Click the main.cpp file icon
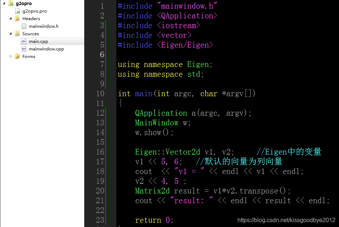Image resolution: width=339 pixels, height=227 pixels. [24, 41]
